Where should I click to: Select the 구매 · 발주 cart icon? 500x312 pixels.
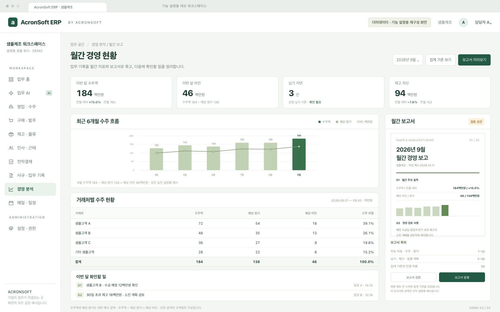click(x=11, y=120)
